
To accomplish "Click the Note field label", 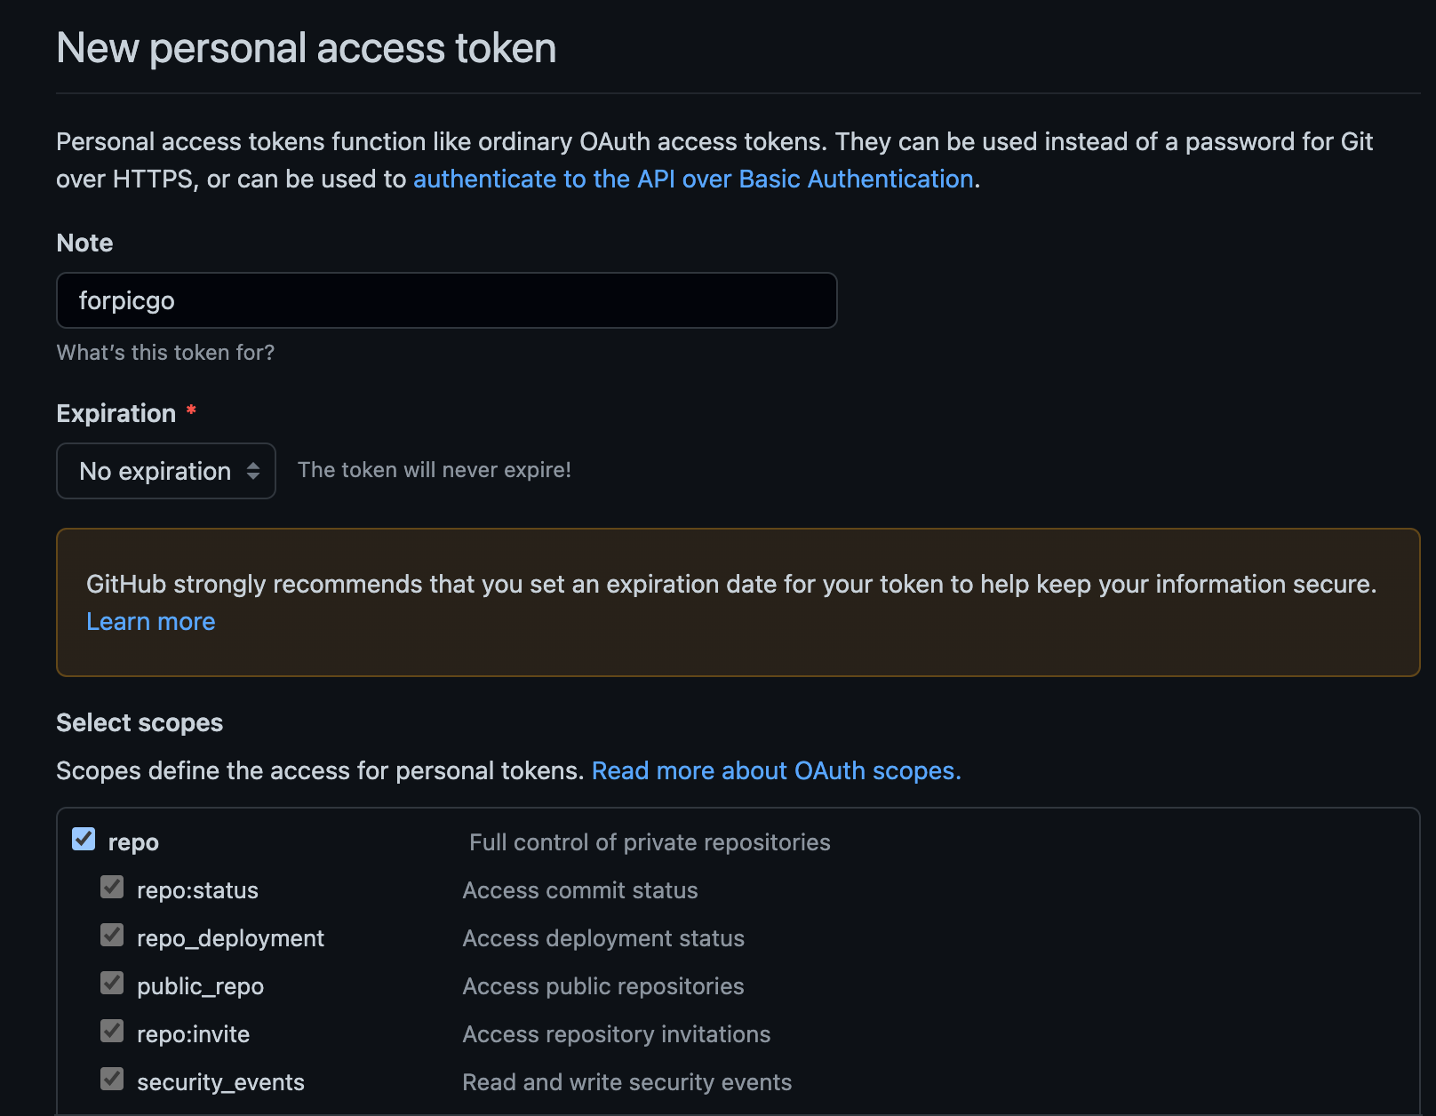I will (x=84, y=243).
